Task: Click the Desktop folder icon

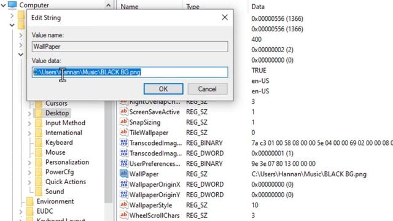Action: coord(39,113)
